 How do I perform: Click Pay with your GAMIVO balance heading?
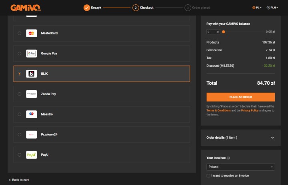point(228,24)
